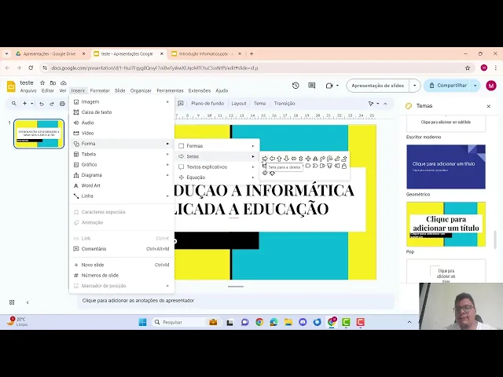
Task: Click the move to folder icon
Action: [53, 83]
